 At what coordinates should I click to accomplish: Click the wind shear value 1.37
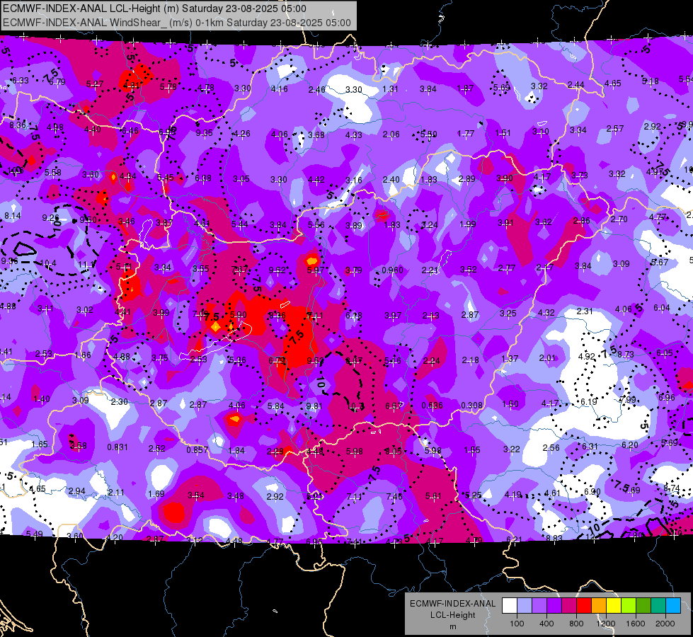pyautogui.click(x=510, y=359)
